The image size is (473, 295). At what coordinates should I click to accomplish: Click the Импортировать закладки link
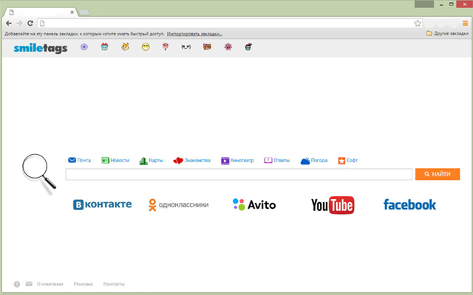click(x=194, y=34)
